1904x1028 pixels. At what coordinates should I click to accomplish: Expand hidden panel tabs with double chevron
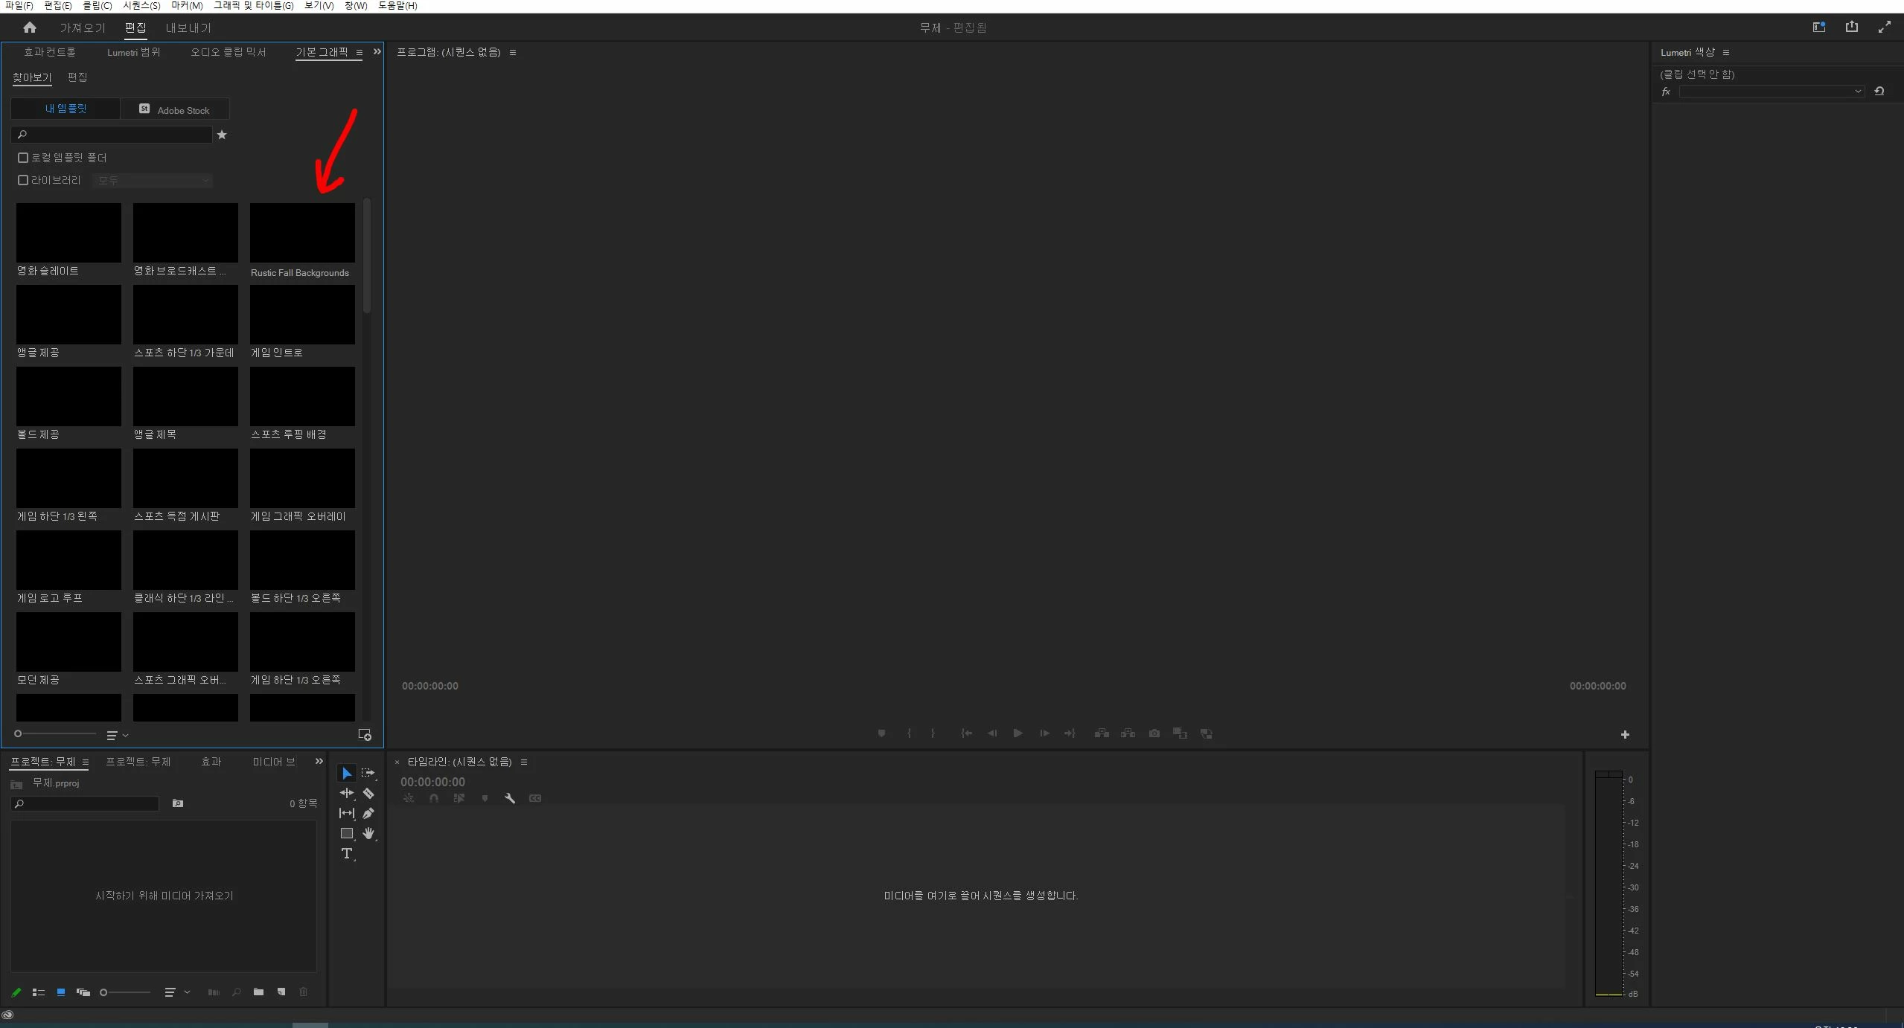tap(377, 52)
